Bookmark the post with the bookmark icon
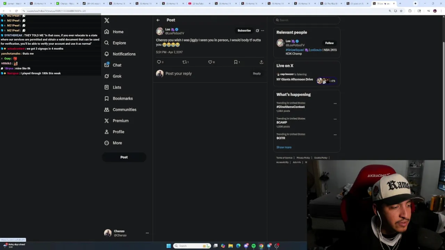 point(236,62)
